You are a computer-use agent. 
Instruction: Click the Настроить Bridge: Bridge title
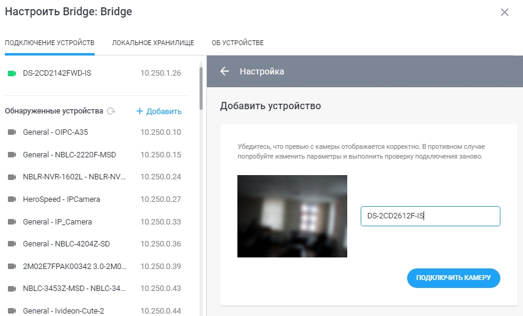click(68, 12)
